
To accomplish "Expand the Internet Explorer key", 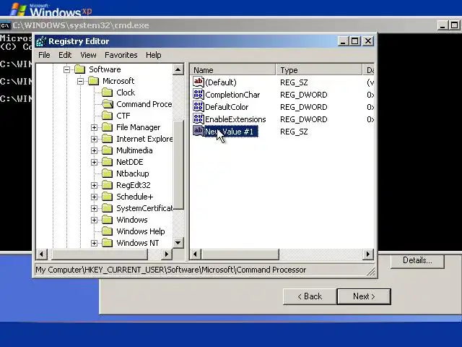I will point(94,139).
